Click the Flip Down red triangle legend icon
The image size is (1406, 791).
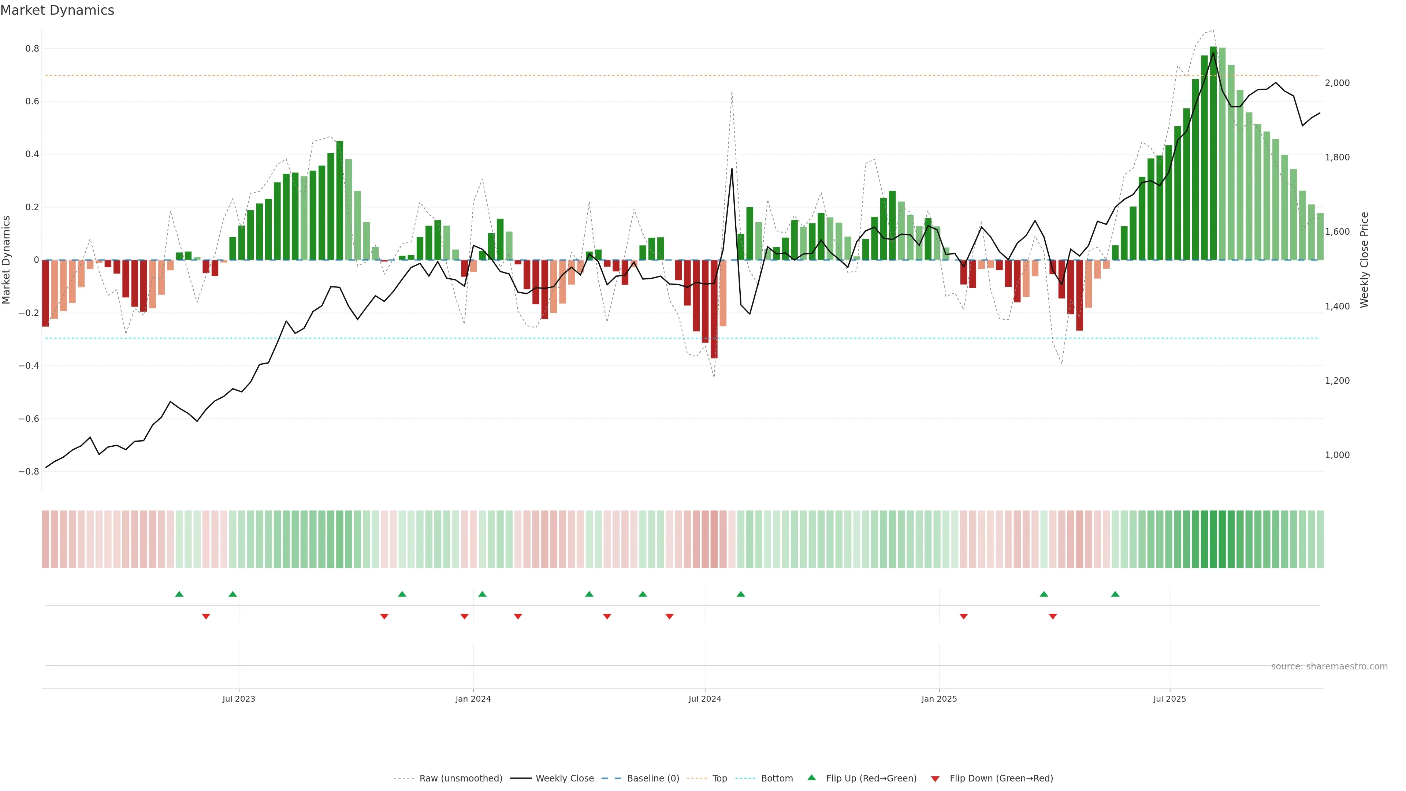tap(935, 779)
